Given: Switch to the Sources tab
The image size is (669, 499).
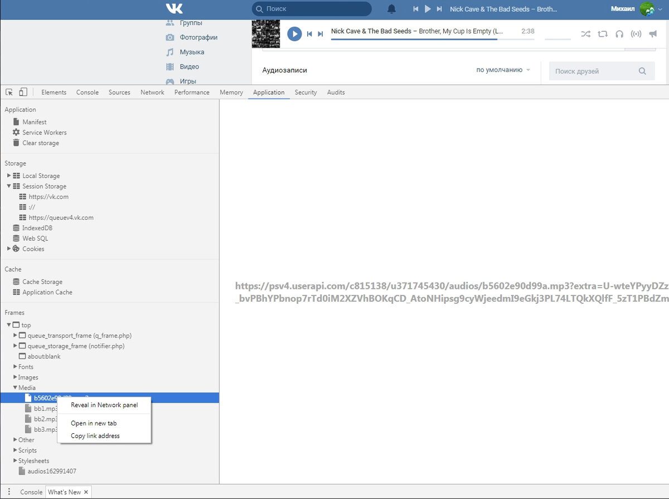Looking at the screenshot, I should click(x=119, y=93).
